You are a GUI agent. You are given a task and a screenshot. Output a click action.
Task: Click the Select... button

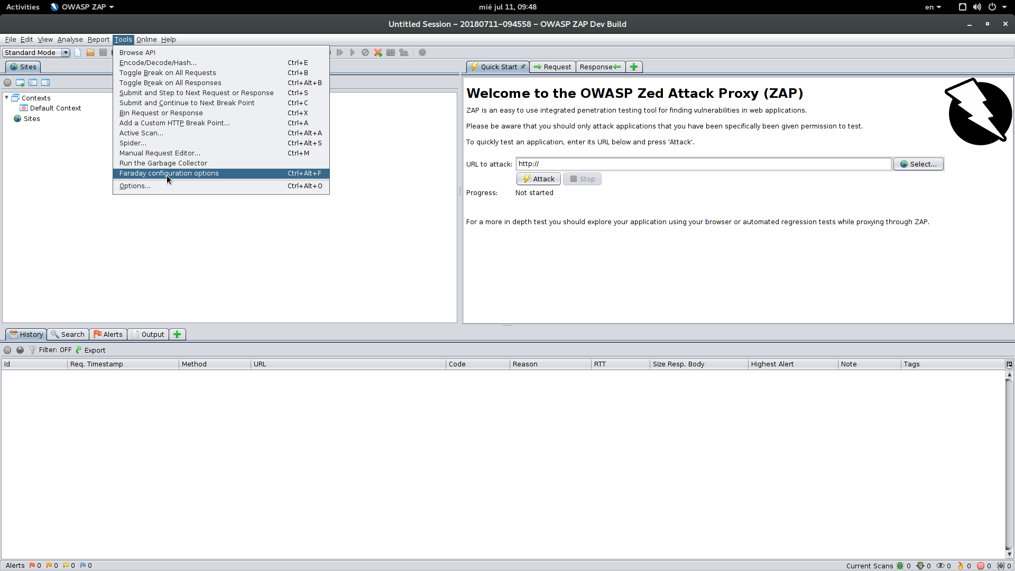pos(918,164)
